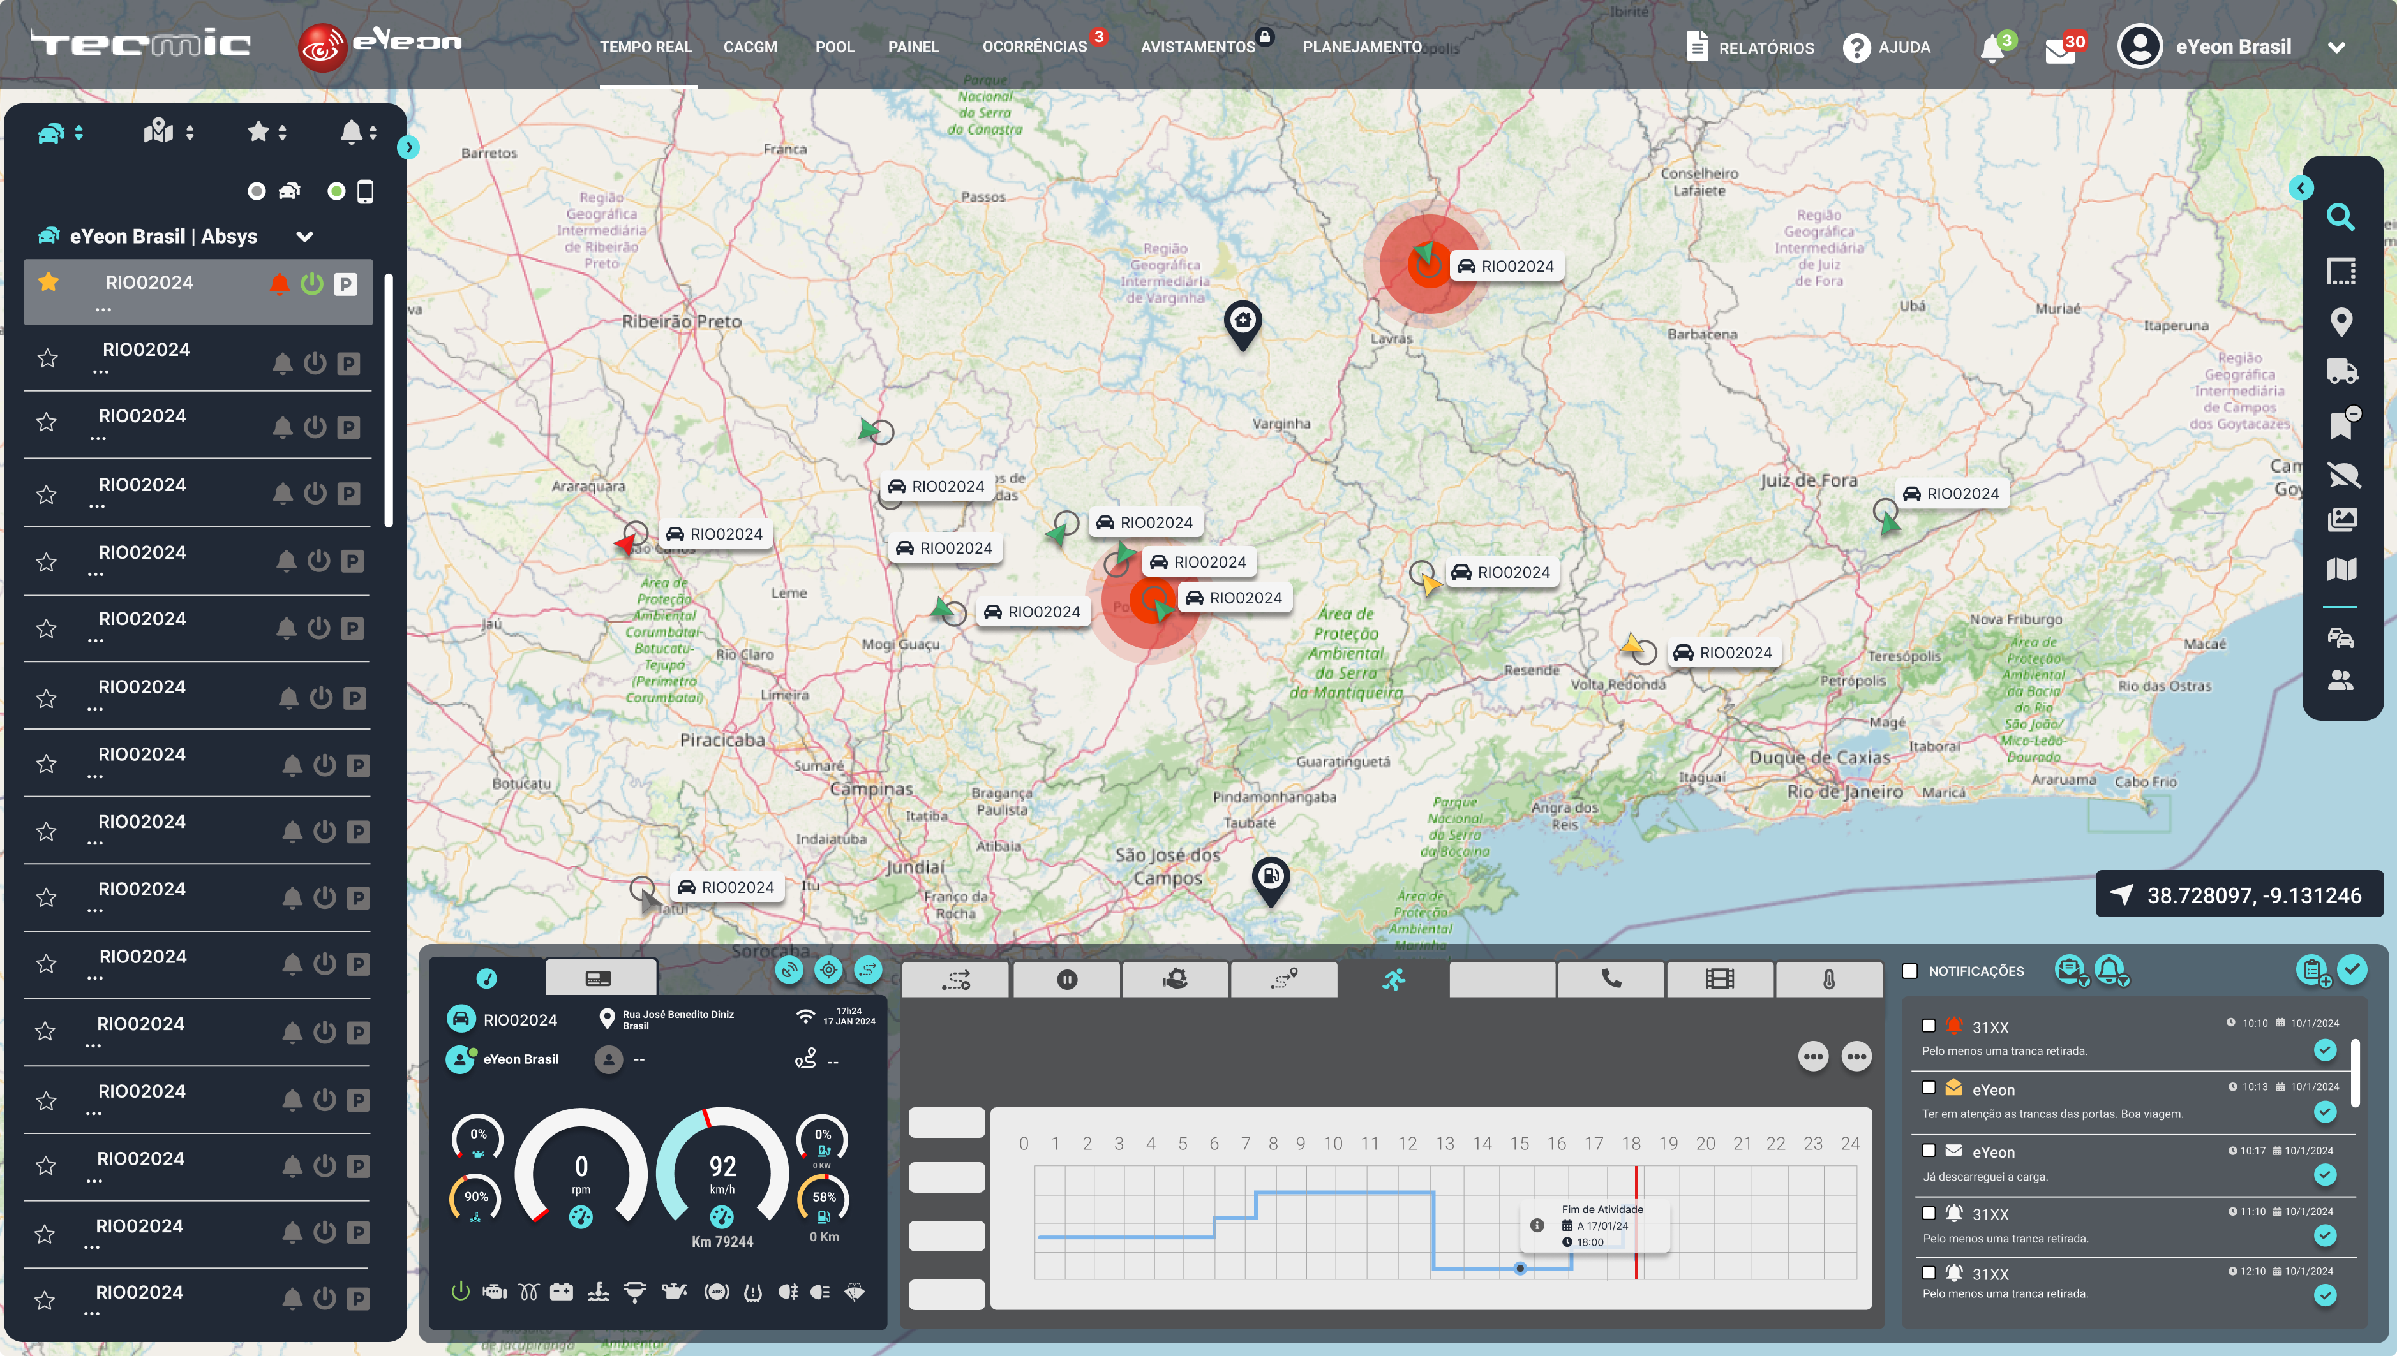Image resolution: width=2397 pixels, height=1356 pixels.
Task: Select the area selection rectangle tool
Action: [x=2340, y=271]
